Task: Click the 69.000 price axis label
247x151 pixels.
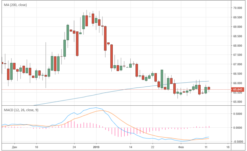Action: point(238,27)
